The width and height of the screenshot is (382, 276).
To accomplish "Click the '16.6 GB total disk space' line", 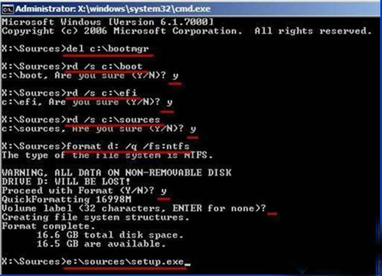I will coord(110,235).
